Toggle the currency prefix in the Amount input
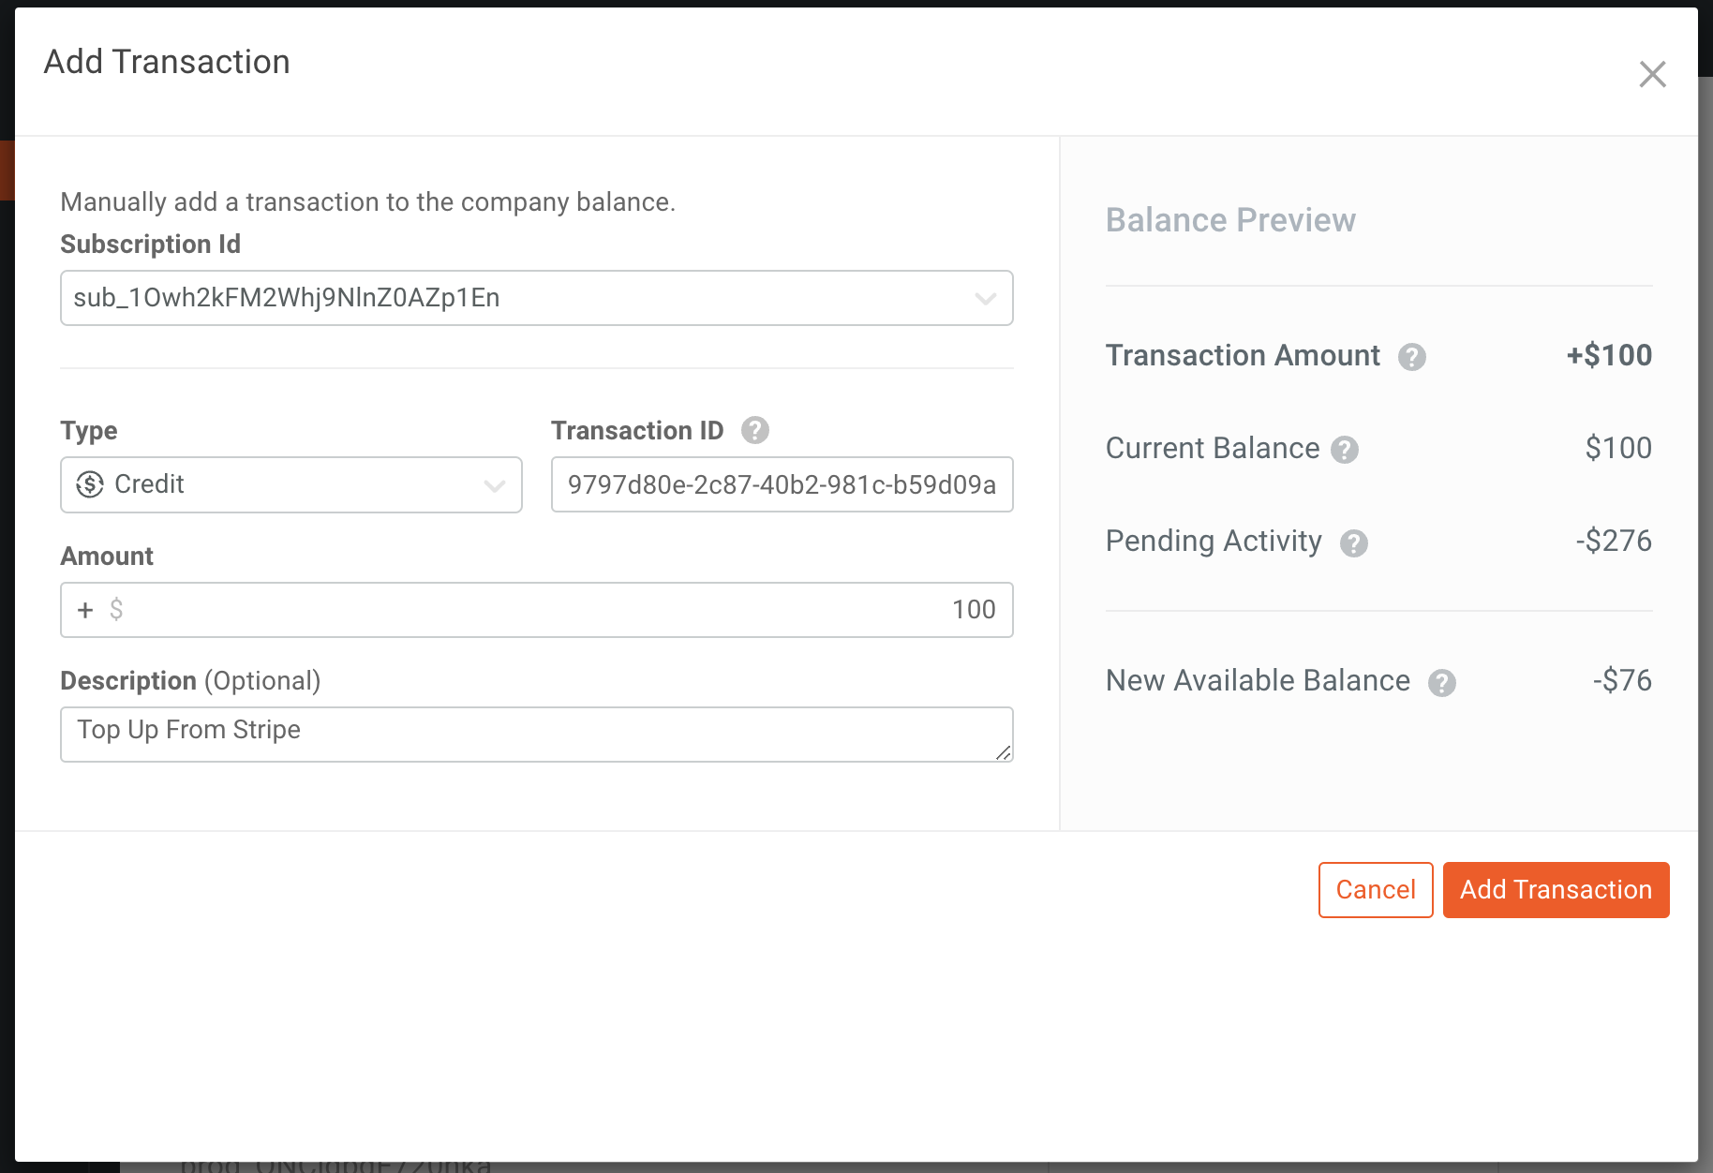The height and width of the screenshot is (1173, 1713). click(x=115, y=609)
